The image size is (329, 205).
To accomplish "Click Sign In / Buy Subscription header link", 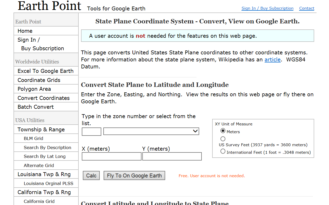I will point(267,8).
